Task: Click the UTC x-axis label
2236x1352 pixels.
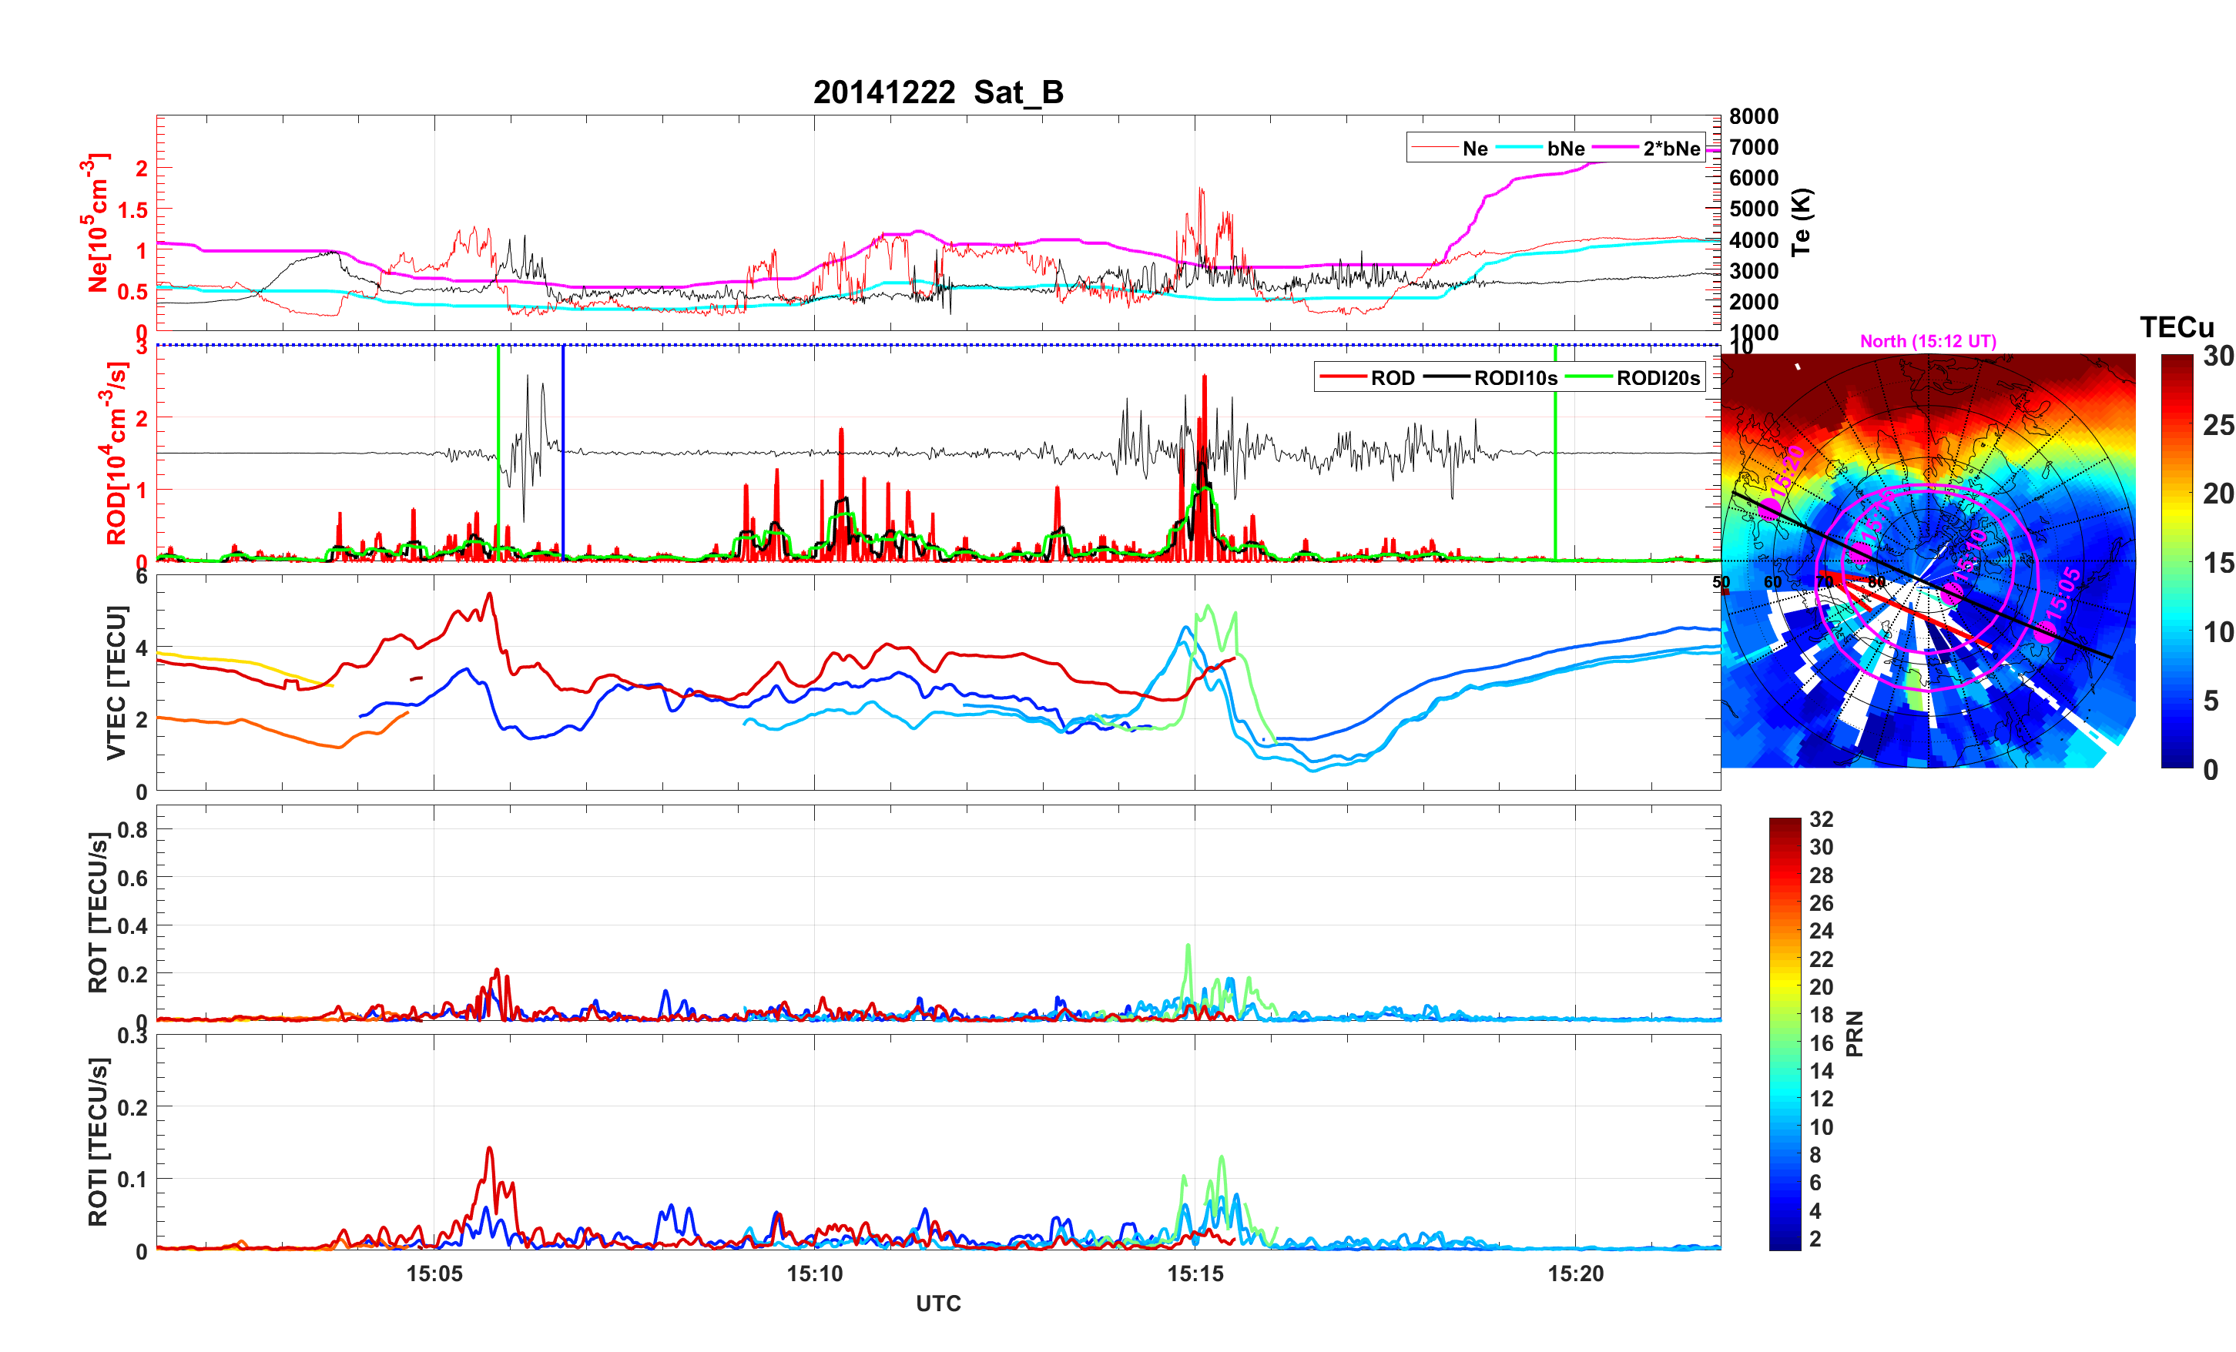Action: click(937, 1304)
